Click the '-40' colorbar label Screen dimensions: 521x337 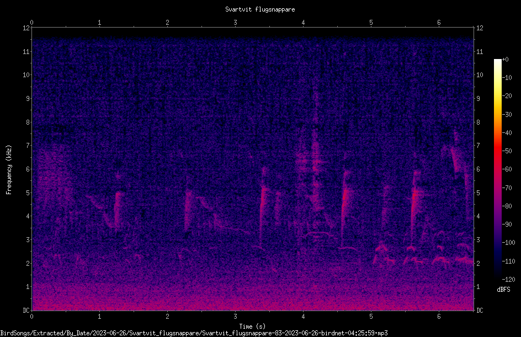(x=507, y=133)
